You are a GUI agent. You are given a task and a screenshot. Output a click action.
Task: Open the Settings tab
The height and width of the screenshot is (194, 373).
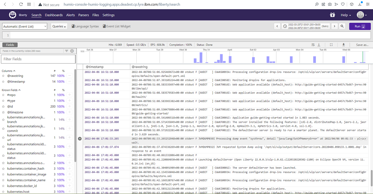(x=108, y=15)
